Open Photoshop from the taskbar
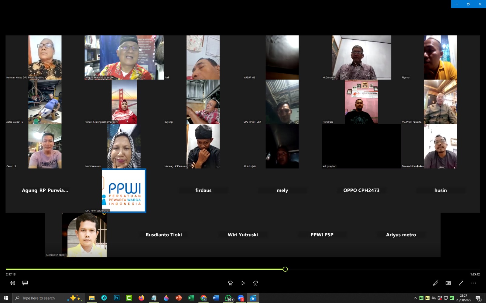The height and width of the screenshot is (303, 486). tap(117, 298)
